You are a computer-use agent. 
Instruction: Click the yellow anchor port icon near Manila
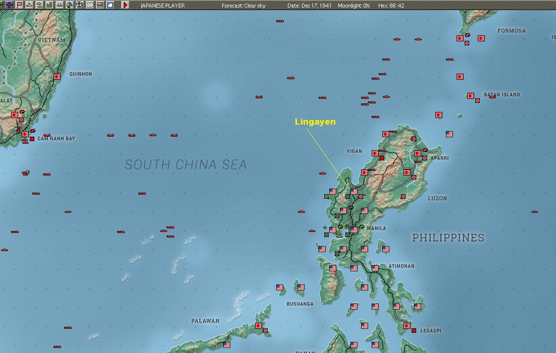pos(347,226)
